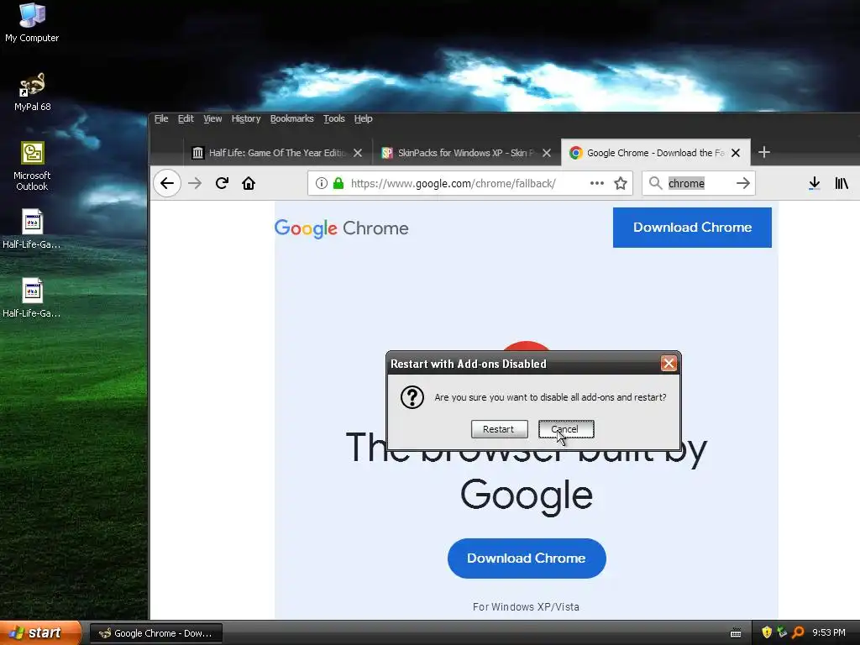Open the Bookmarks menu

pyautogui.click(x=291, y=118)
